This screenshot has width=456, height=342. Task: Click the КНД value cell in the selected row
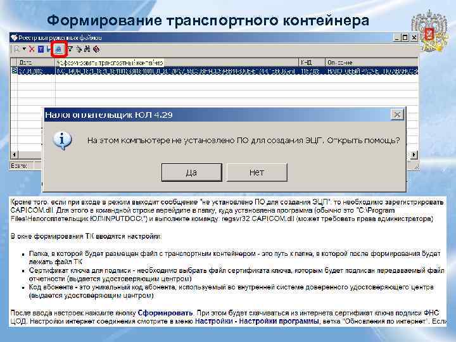[x=312, y=71]
